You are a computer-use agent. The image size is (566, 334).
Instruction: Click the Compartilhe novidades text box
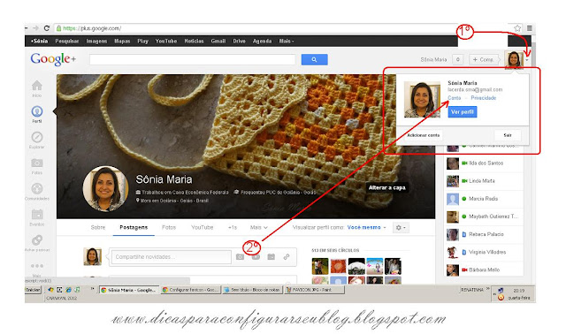coord(171,257)
